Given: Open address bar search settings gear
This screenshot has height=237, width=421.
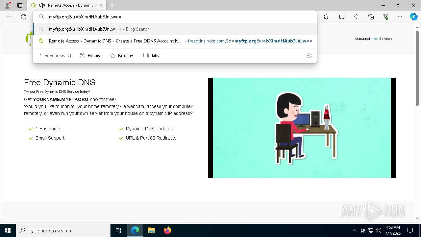Looking at the screenshot, I should click(x=309, y=56).
